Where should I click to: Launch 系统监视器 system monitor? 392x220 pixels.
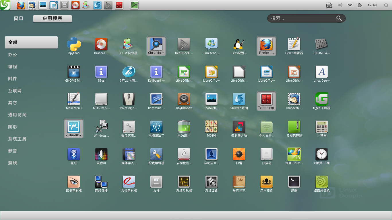184,184
